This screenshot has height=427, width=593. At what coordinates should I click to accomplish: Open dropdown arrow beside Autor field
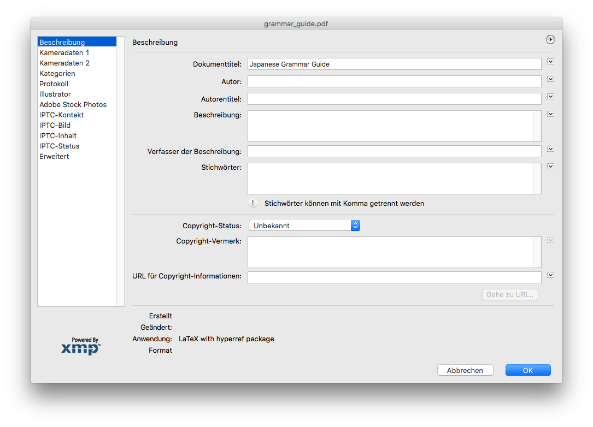[550, 79]
